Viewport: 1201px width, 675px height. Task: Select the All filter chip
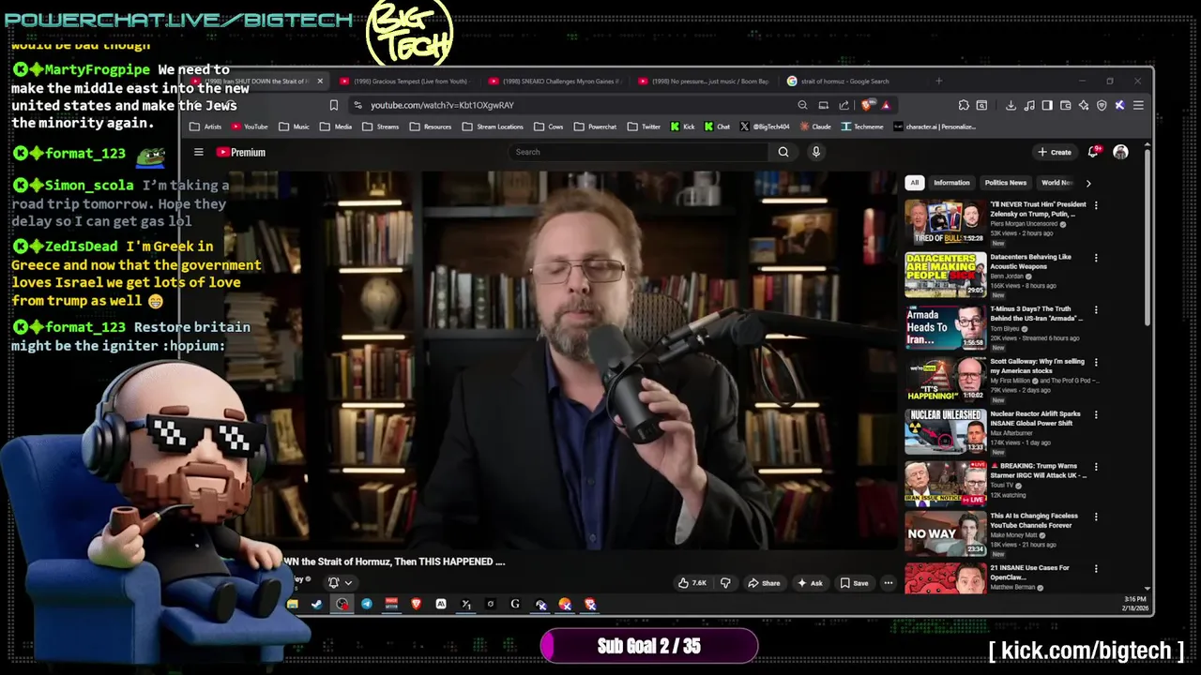pos(914,183)
